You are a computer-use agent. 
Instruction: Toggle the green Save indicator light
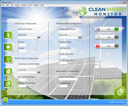click(116, 29)
